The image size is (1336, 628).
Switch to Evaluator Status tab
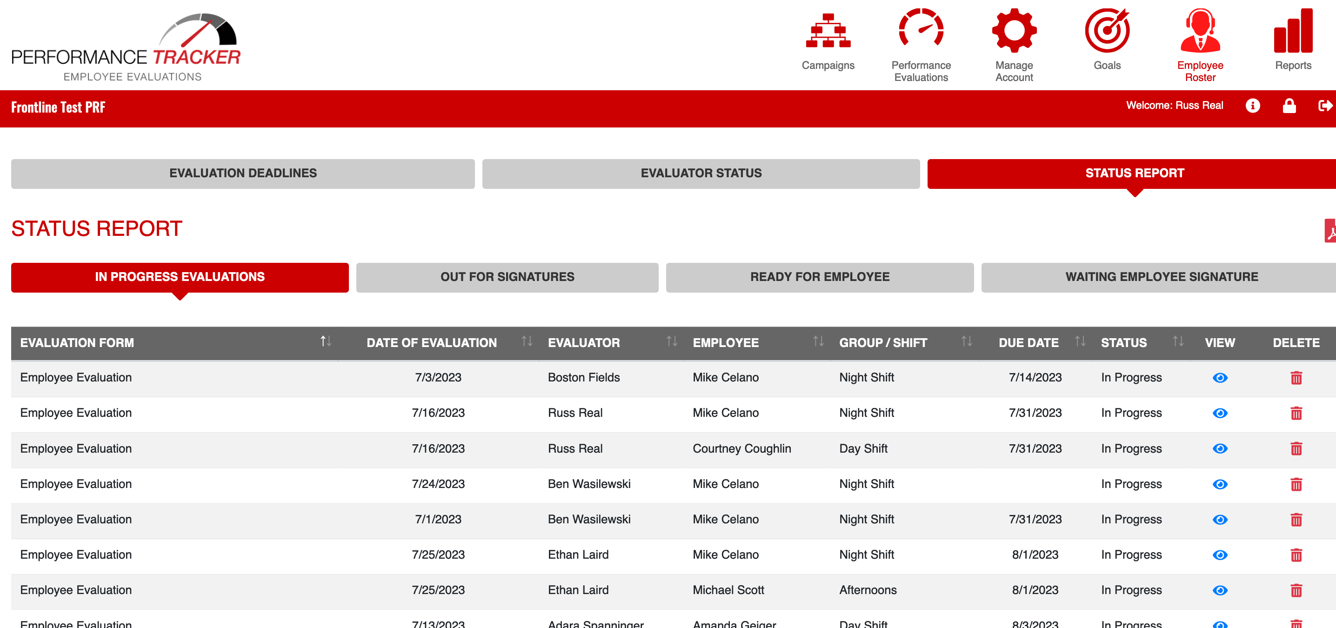point(701,174)
